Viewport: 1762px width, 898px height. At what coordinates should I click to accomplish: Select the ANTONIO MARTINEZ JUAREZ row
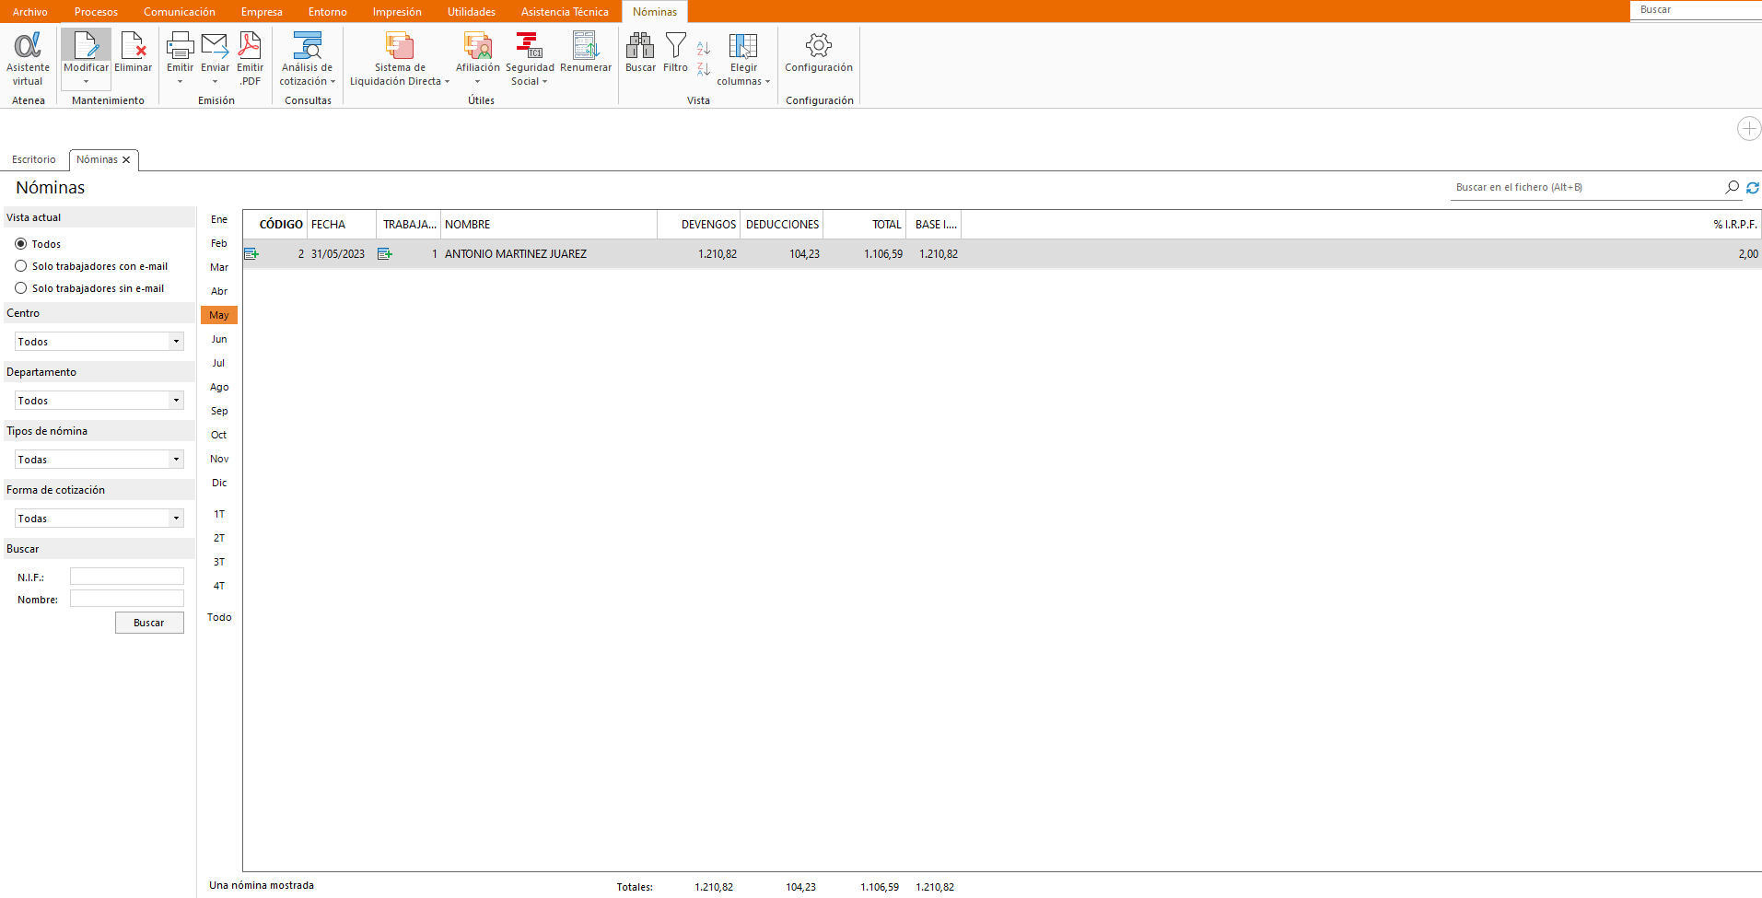1002,254
